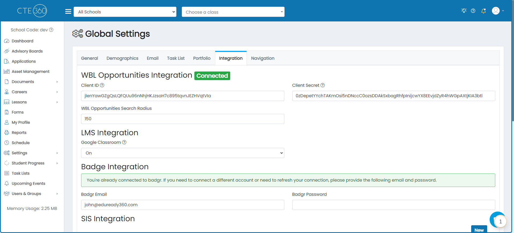The width and height of the screenshot is (514, 233).
Task: Expand the Student Progress submenu arrow
Action: coord(57,163)
